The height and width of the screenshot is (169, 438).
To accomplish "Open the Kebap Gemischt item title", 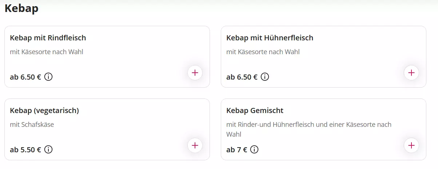I will (255, 110).
